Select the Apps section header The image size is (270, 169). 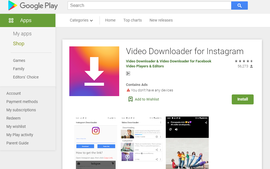coord(28,20)
